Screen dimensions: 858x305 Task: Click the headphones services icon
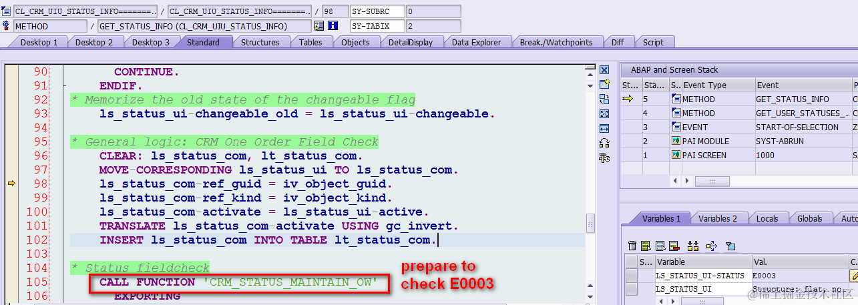(604, 143)
